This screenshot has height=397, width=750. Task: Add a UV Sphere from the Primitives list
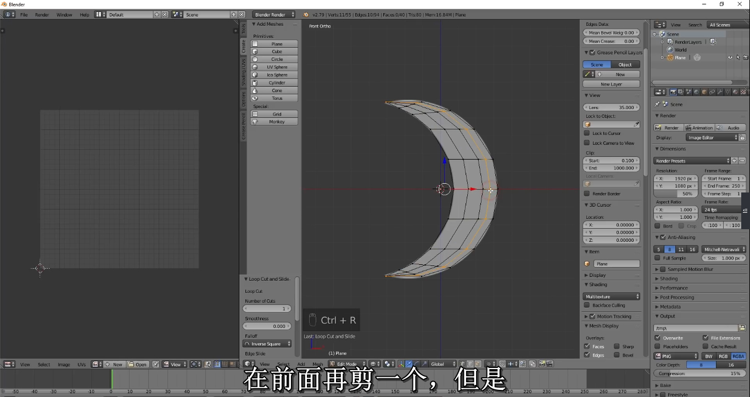[274, 66]
